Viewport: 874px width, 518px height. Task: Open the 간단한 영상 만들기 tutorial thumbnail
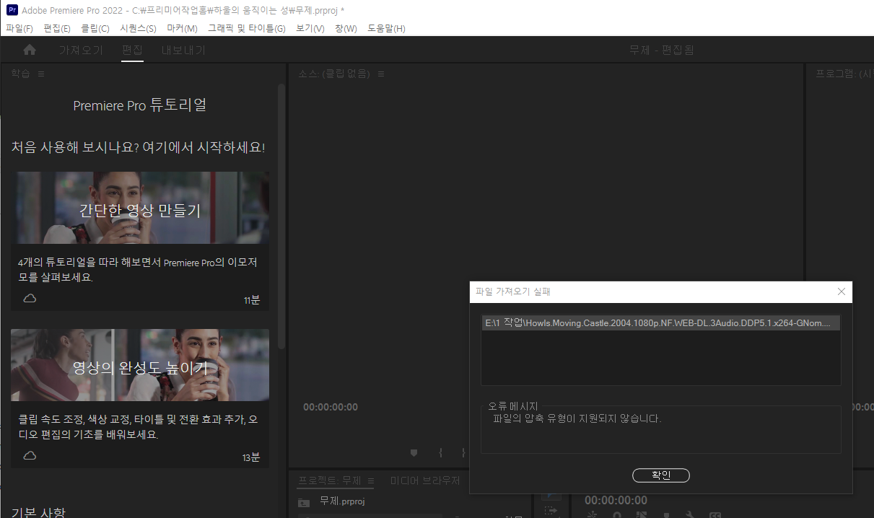pos(140,208)
